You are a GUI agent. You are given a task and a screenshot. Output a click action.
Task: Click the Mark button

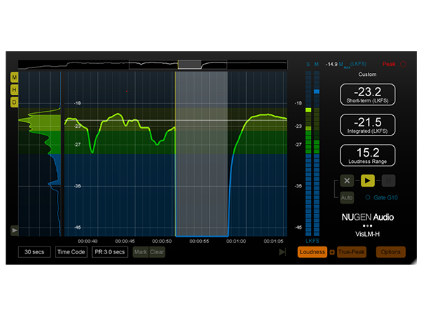pyautogui.click(x=141, y=252)
